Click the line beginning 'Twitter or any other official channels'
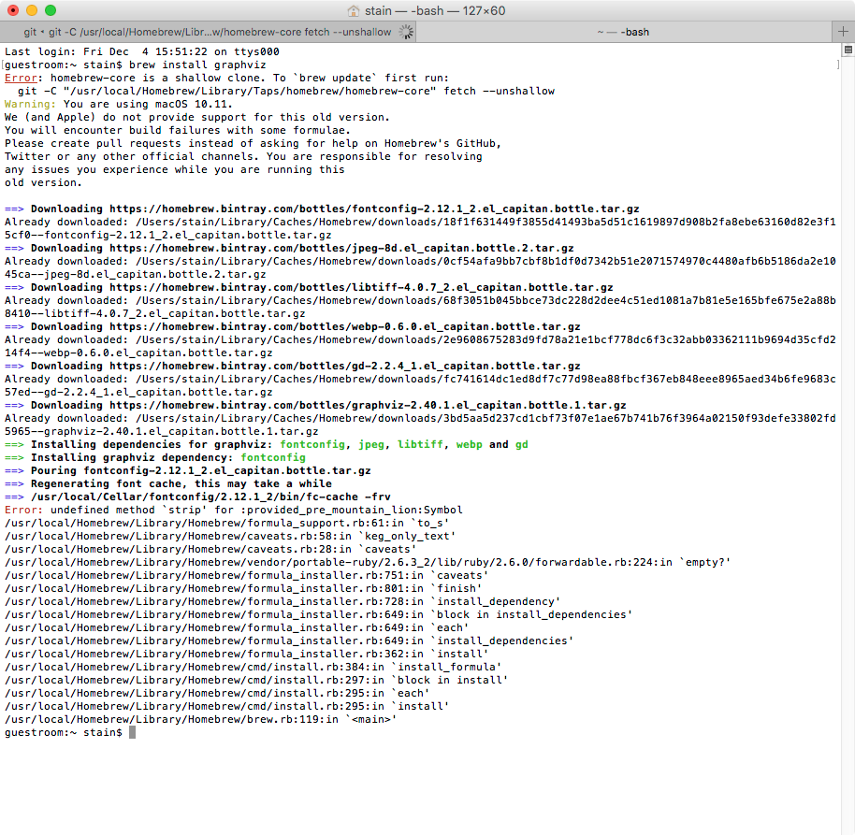Image resolution: width=855 pixels, height=835 pixels. coord(243,156)
